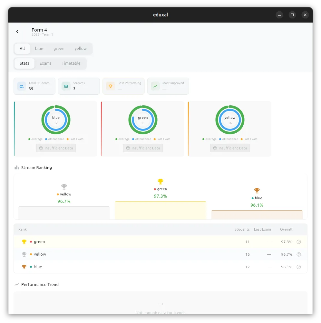Screen dimensions: 321x323
Task: Click the Total Students icon
Action: (21, 86)
